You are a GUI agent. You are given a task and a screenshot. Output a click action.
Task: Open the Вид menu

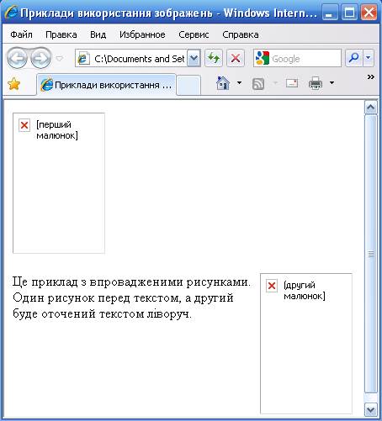point(98,34)
